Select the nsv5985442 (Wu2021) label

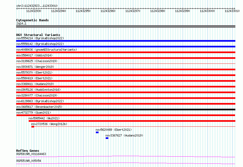pos(44,118)
